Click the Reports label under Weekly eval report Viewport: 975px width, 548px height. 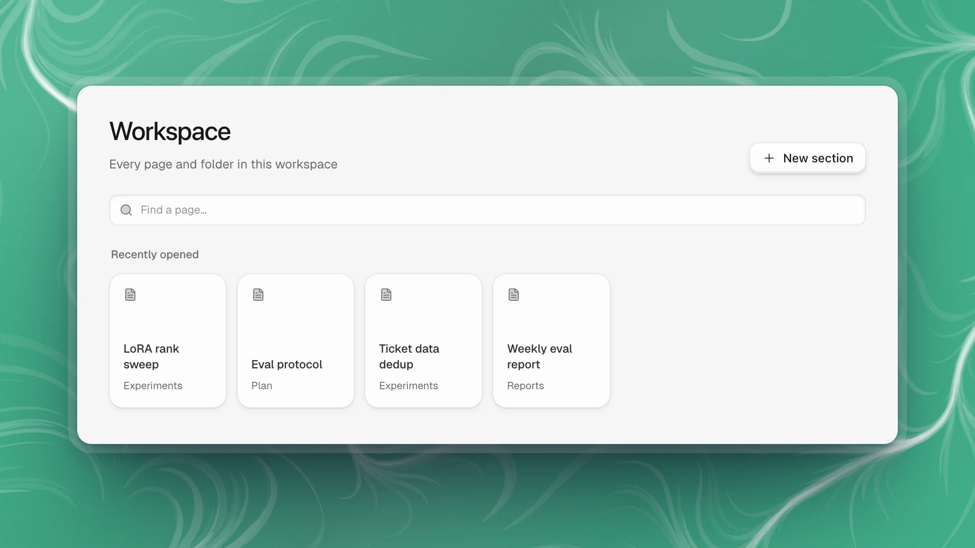pos(526,386)
